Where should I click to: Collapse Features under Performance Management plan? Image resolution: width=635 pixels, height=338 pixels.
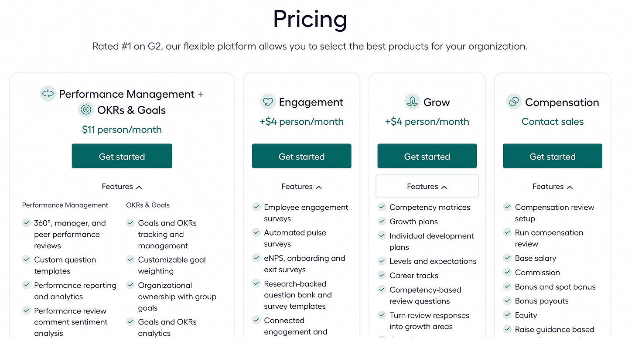122,187
